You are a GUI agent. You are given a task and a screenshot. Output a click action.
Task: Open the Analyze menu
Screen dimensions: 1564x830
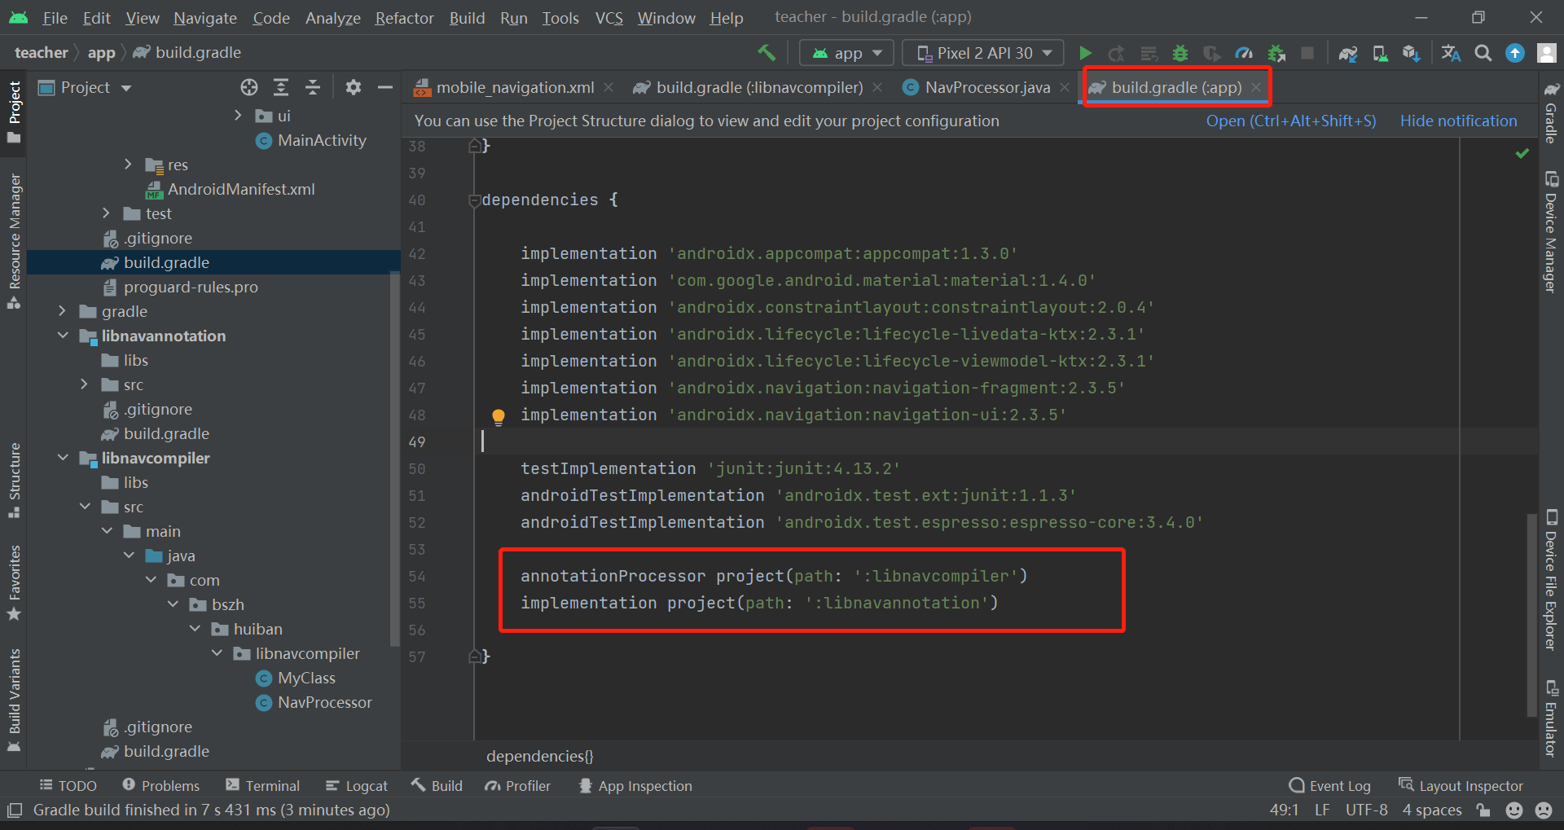(332, 18)
